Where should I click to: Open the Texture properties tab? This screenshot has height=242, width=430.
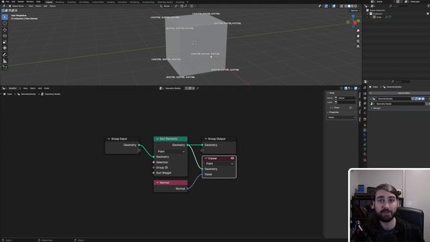(365, 160)
